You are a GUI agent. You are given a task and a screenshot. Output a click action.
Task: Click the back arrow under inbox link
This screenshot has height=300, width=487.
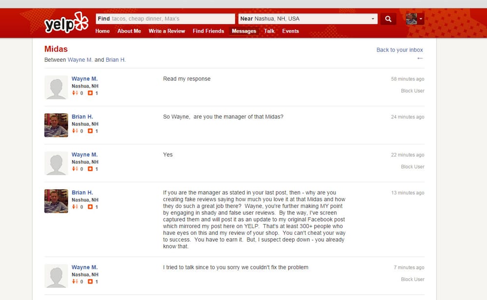[420, 58]
